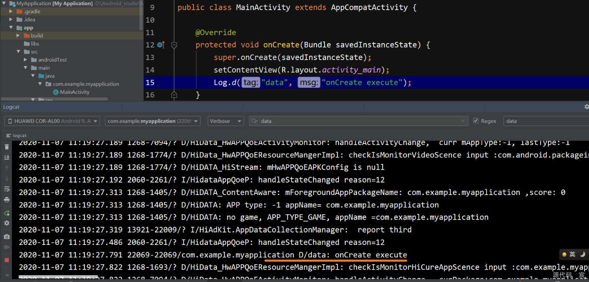The height and width of the screenshot is (282, 589).
Task: Clear logcat with the trash icon
Action: pyautogui.click(x=6, y=147)
